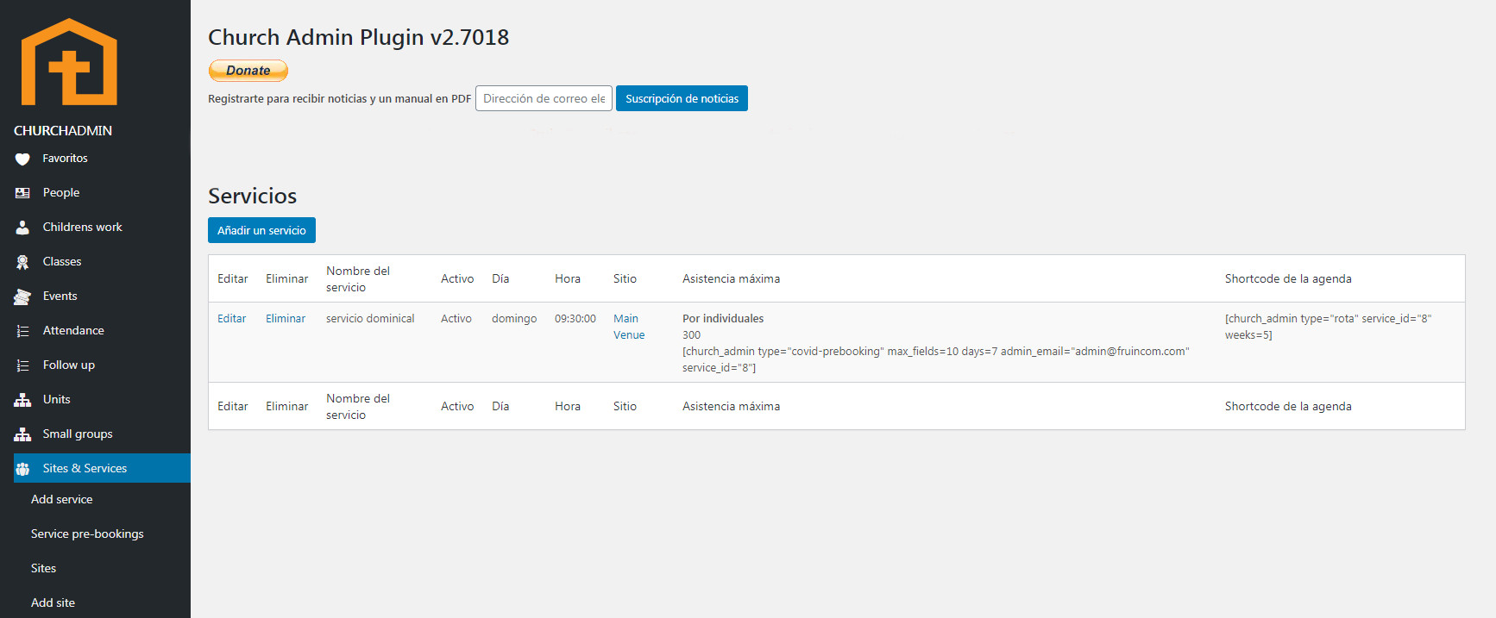Click the Units hierarchy icon
This screenshot has width=1496, height=618.
point(22,400)
